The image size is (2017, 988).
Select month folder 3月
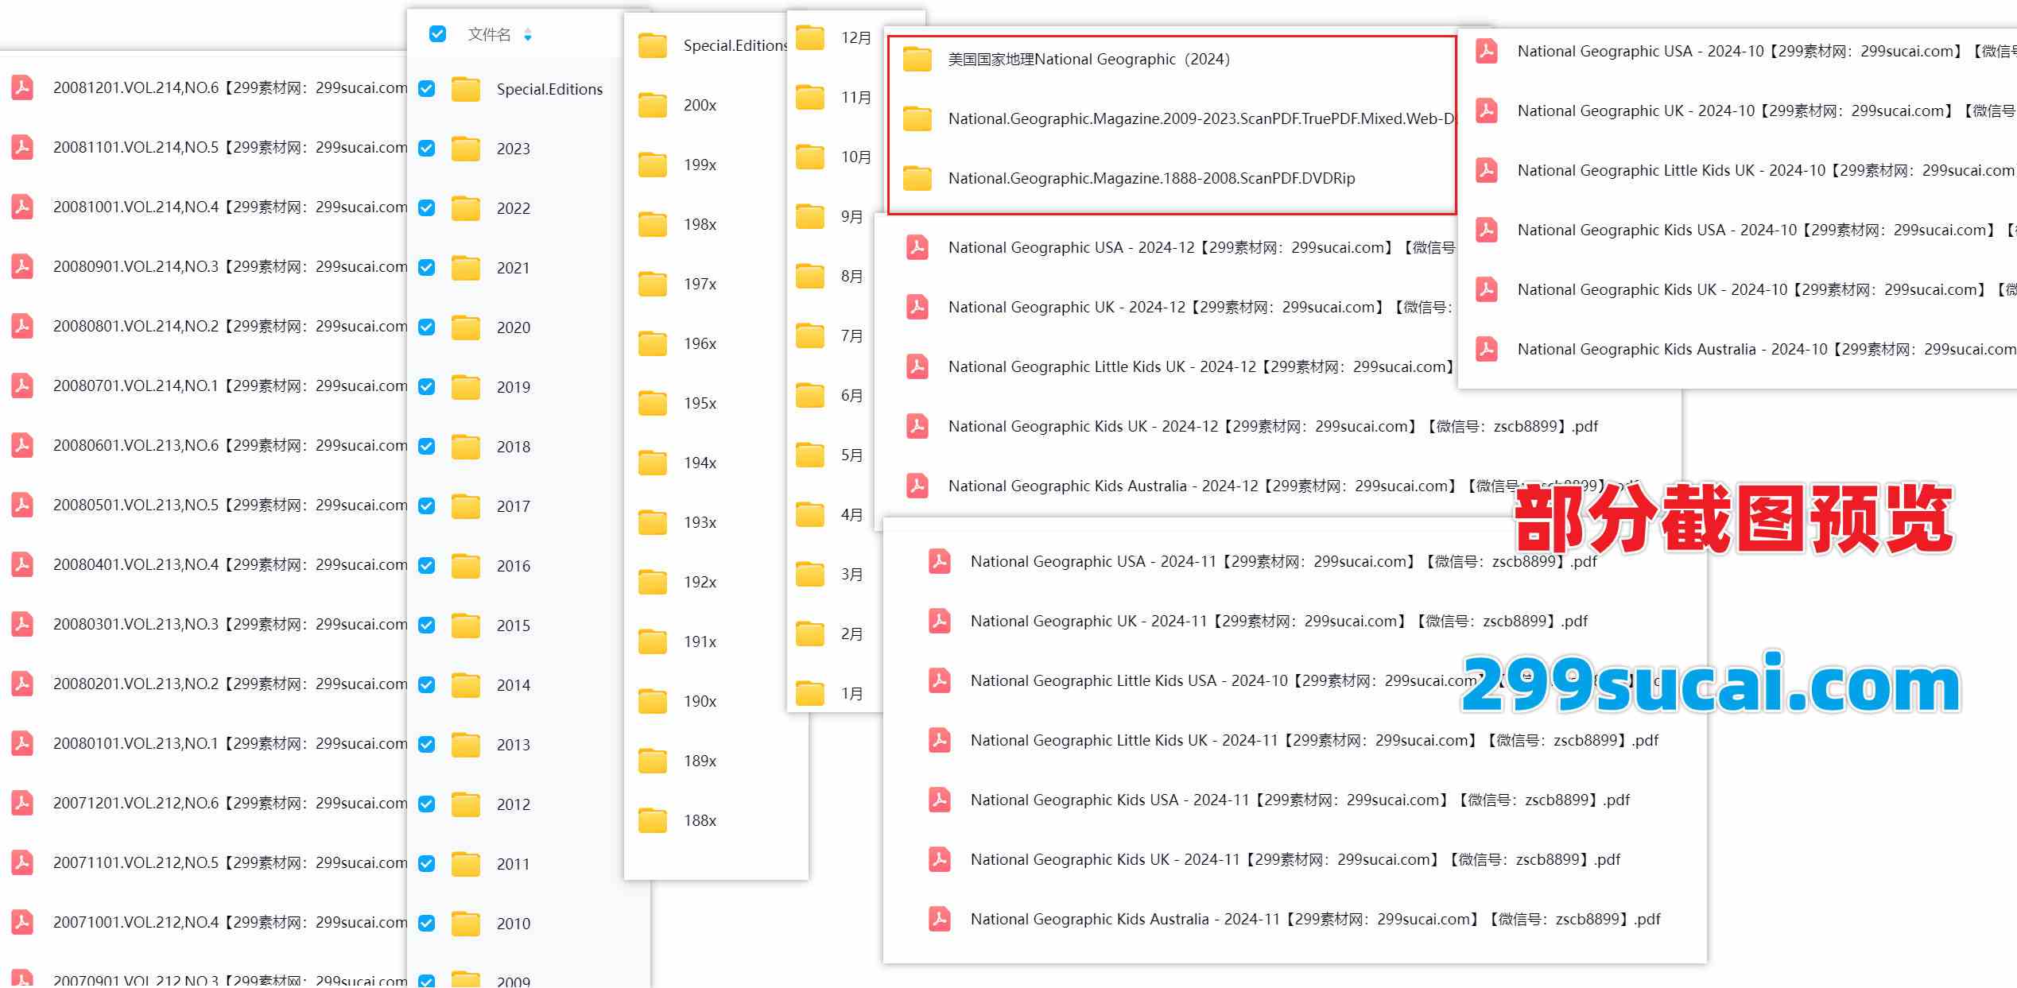(851, 574)
